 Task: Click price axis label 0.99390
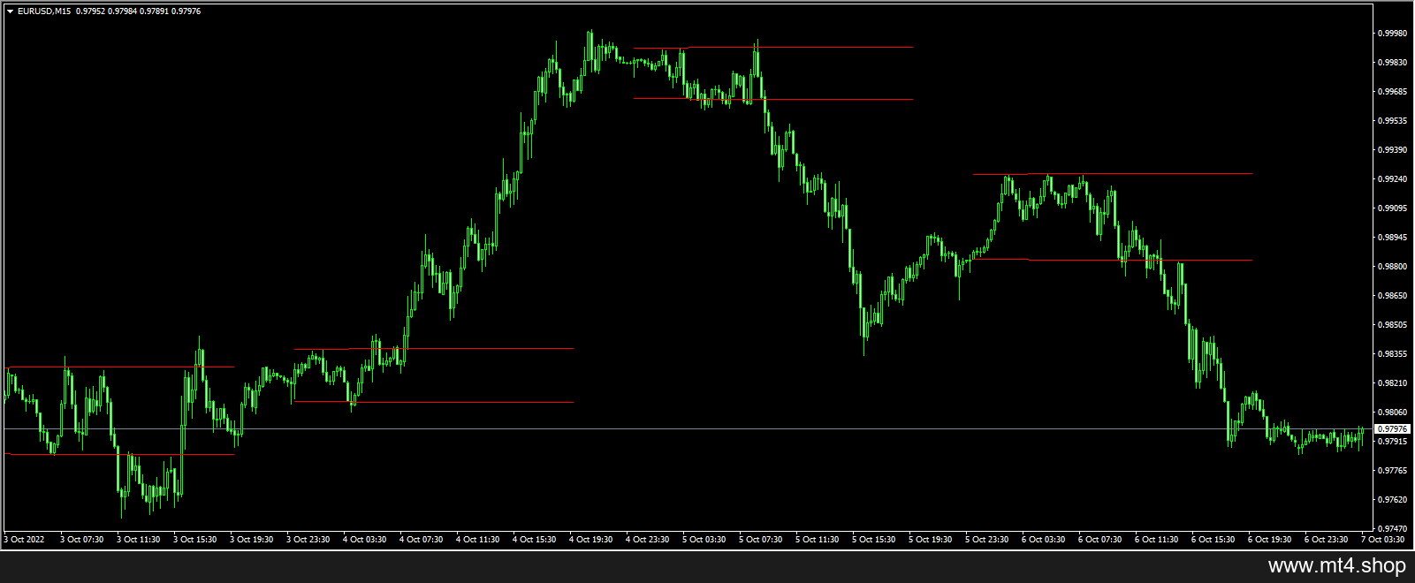coord(1393,150)
